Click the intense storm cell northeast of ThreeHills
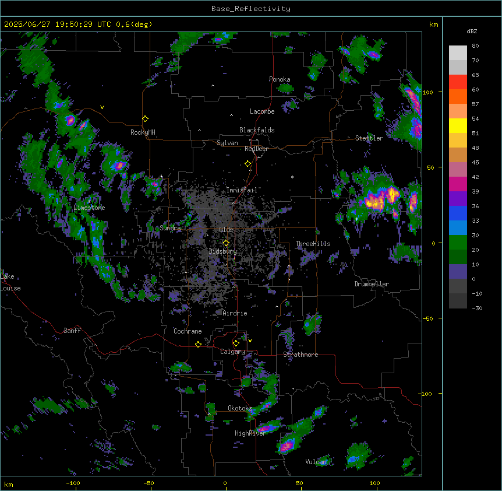This screenshot has width=502, height=491. tap(381, 199)
